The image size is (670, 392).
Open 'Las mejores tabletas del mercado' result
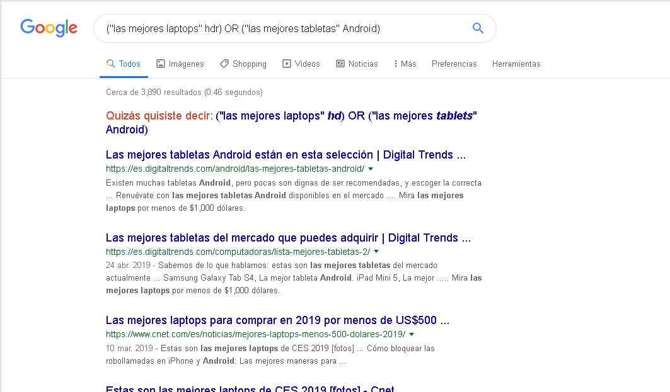coord(287,238)
